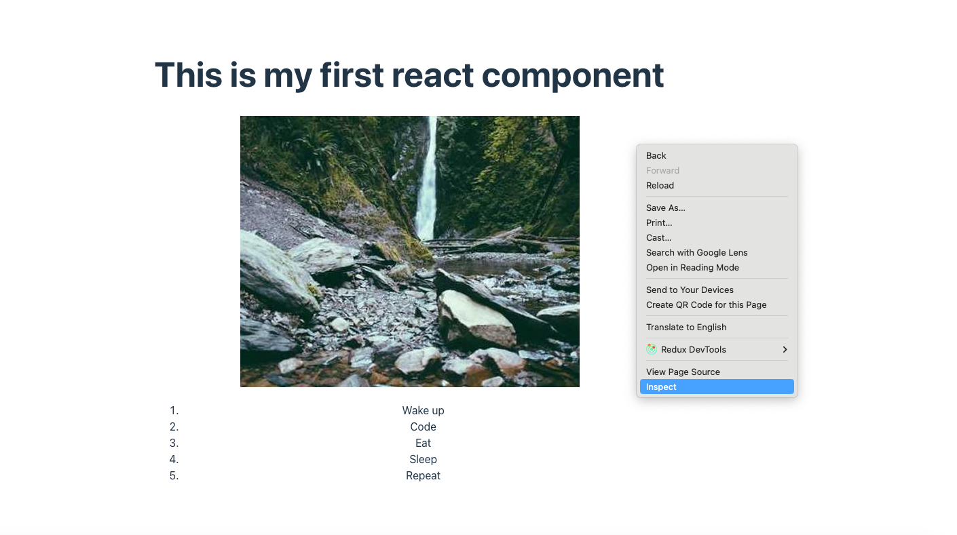Search the page with Google Lens
The width and height of the screenshot is (957, 535).
pyautogui.click(x=696, y=252)
